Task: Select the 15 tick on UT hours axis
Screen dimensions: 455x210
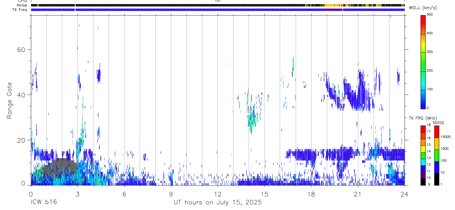Action: tap(264, 194)
